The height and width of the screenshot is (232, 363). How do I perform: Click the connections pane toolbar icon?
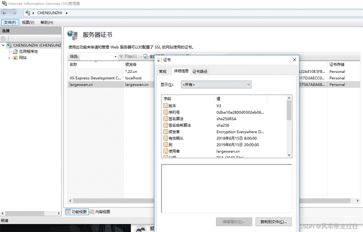tap(3, 38)
